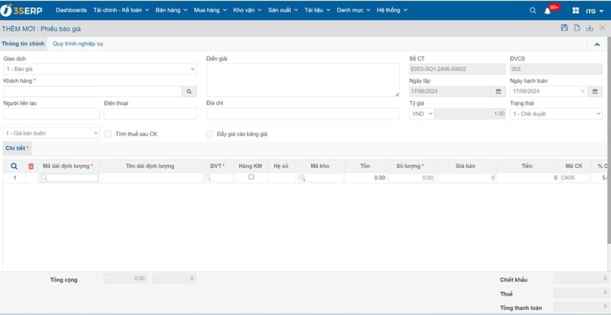Open the Giao dịch dropdown
Screen dimensions: 611x315
100,69
